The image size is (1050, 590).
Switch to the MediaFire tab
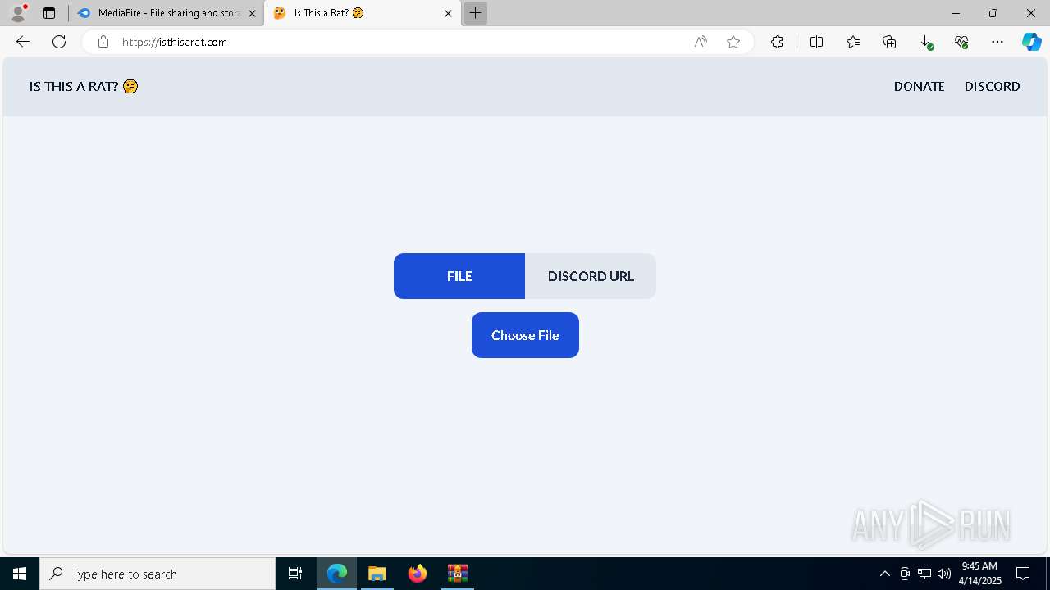[167, 13]
